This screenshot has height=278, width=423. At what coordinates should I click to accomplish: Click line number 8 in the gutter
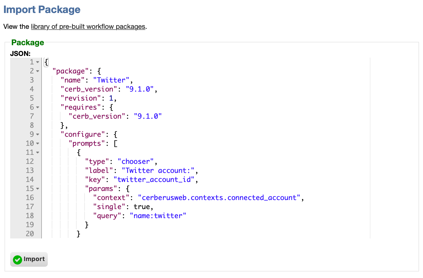[32, 125]
